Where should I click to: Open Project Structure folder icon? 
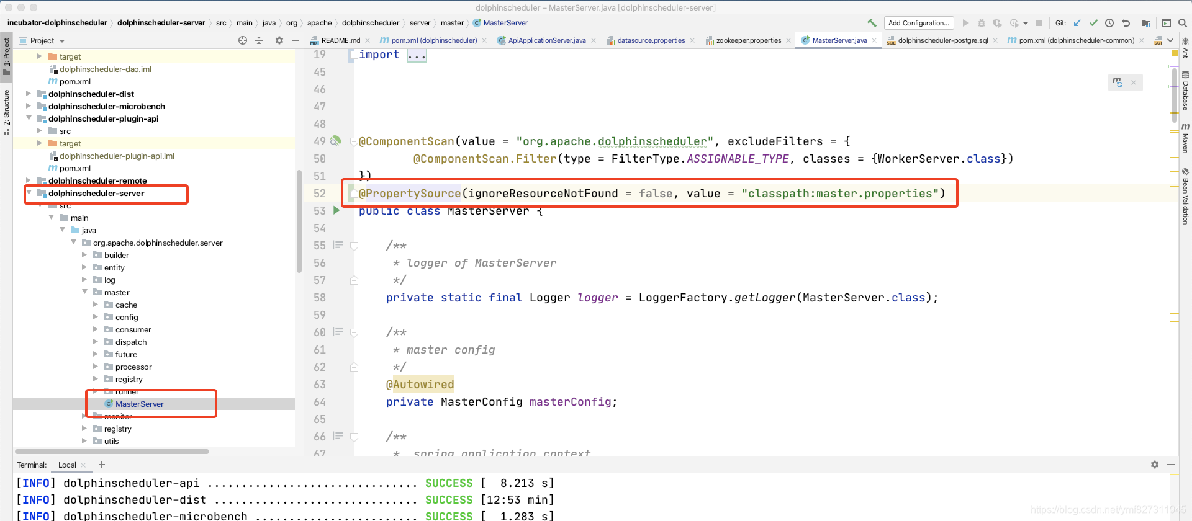[x=1146, y=23]
